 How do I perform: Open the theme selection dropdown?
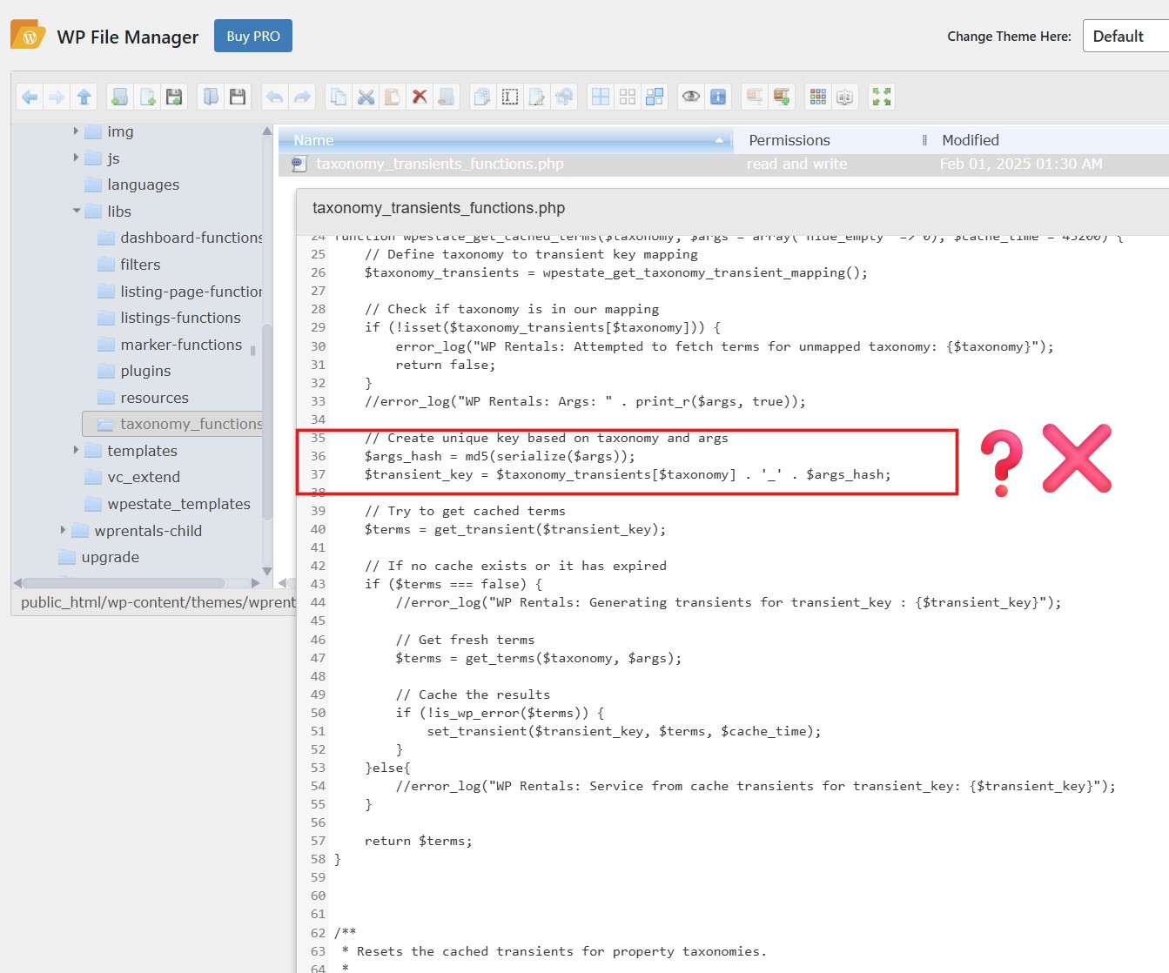pos(1125,37)
